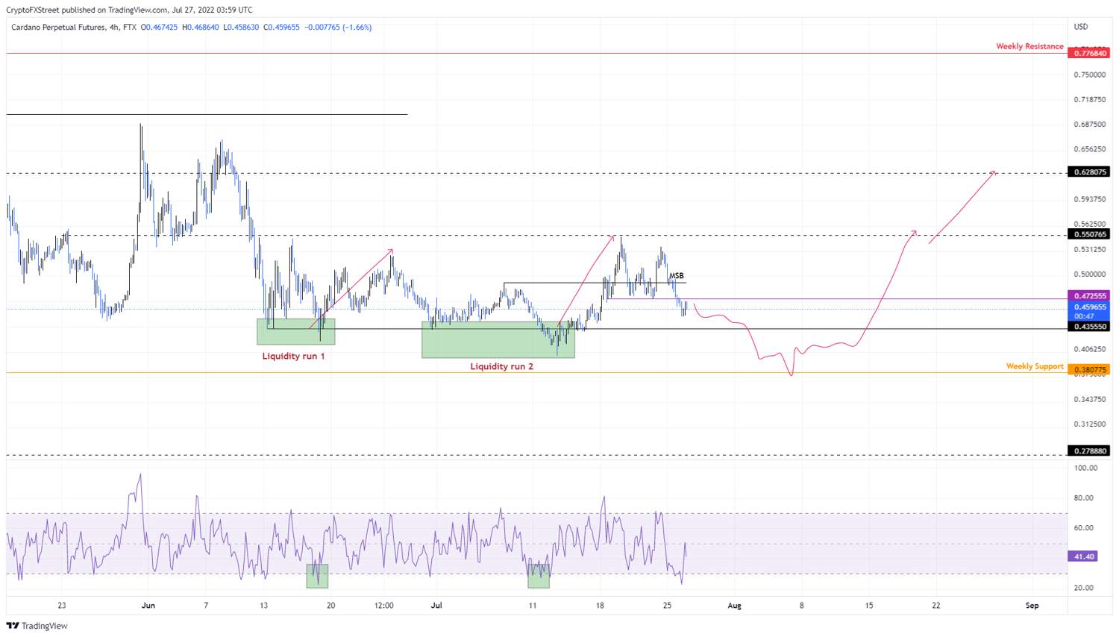Select the 0.628075 price level label
The image size is (1119, 637).
(1089, 172)
